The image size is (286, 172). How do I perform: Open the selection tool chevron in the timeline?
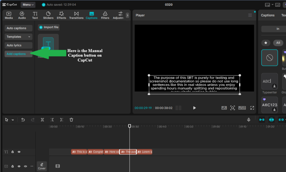click(12, 120)
